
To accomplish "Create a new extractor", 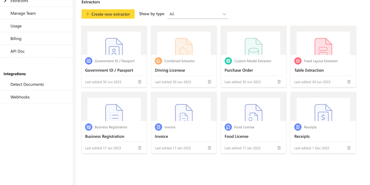I will point(108,14).
